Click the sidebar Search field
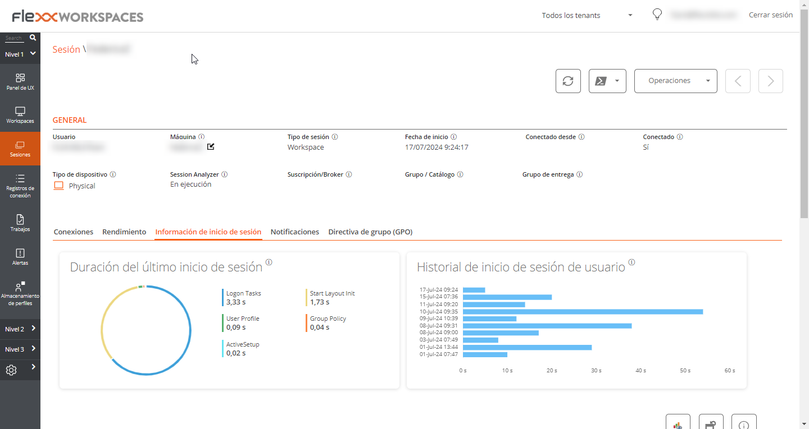809x429 pixels. click(x=14, y=38)
